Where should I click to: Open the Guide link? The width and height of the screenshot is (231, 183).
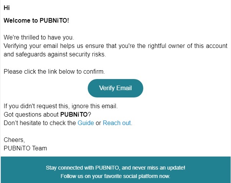point(85,123)
